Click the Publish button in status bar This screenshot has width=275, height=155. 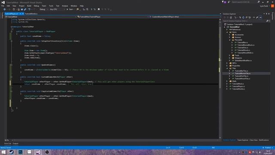click(x=268, y=148)
